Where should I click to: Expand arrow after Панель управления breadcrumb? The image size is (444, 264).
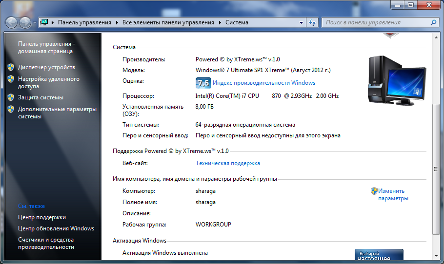tap(117, 22)
